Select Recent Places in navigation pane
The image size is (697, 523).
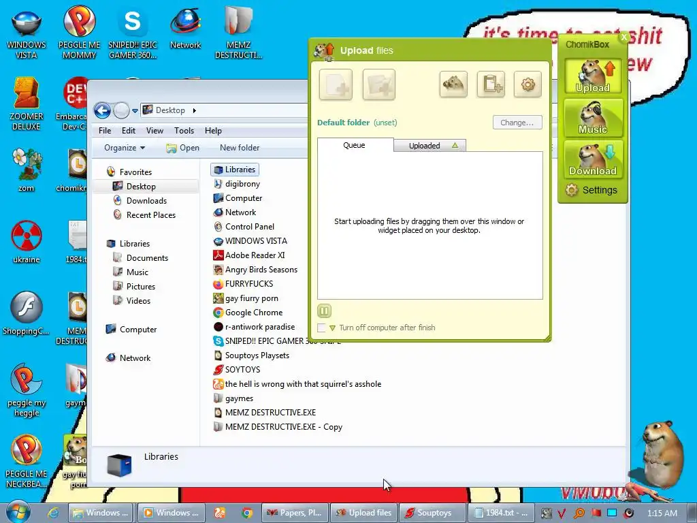coord(144,215)
